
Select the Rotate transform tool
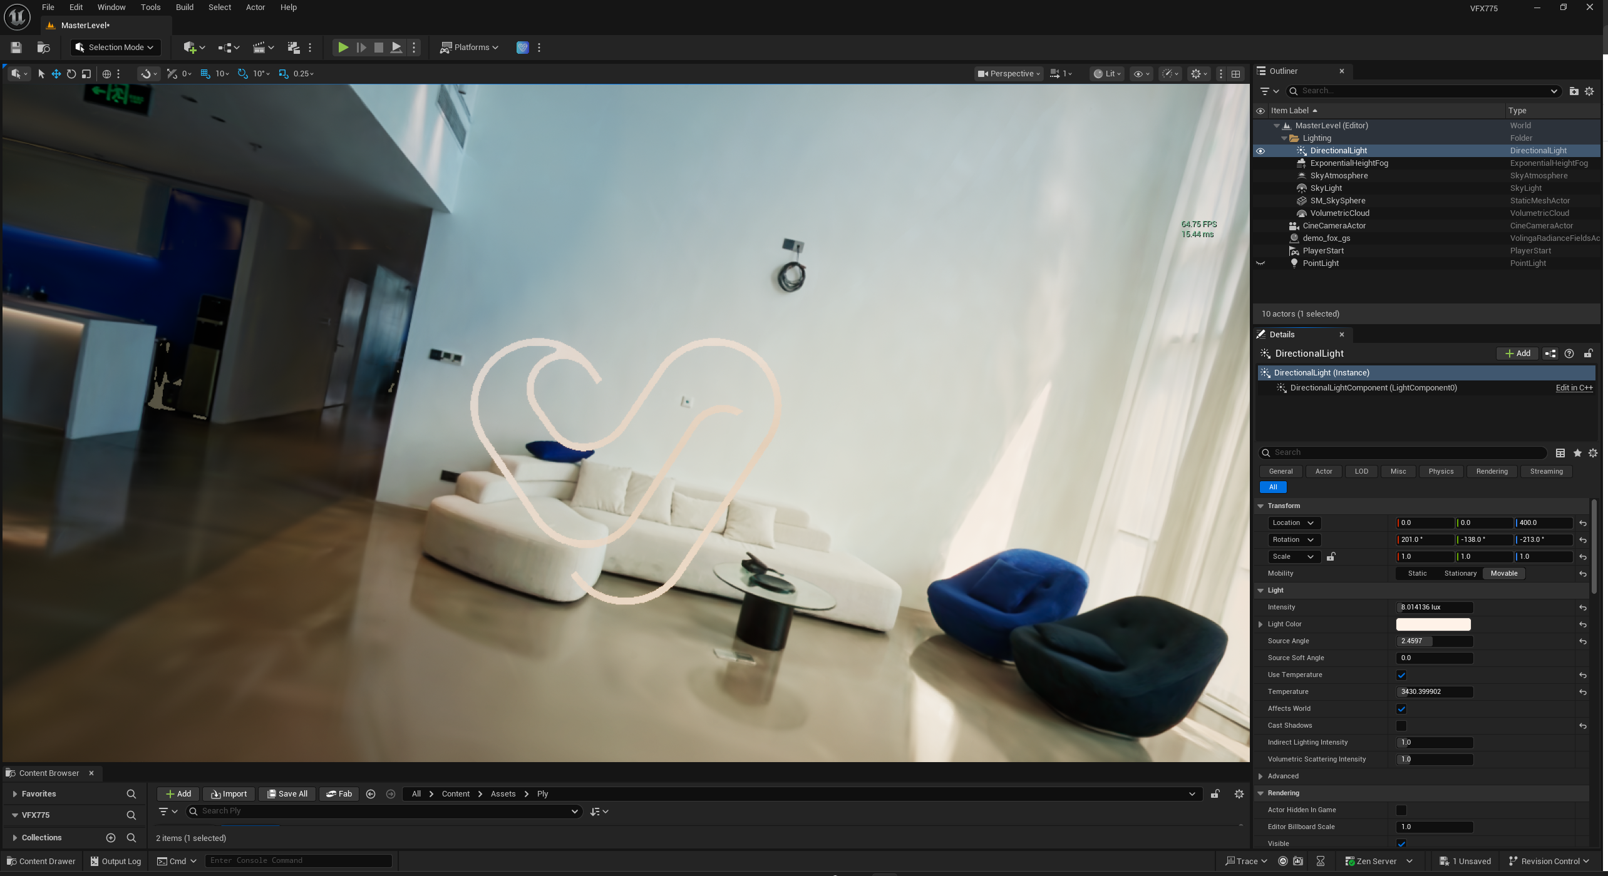click(x=71, y=74)
